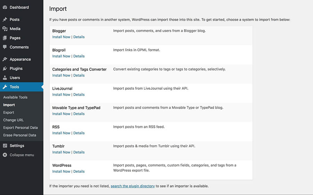The image size is (313, 195).
Task: Click the Import page heading
Action: click(58, 9)
